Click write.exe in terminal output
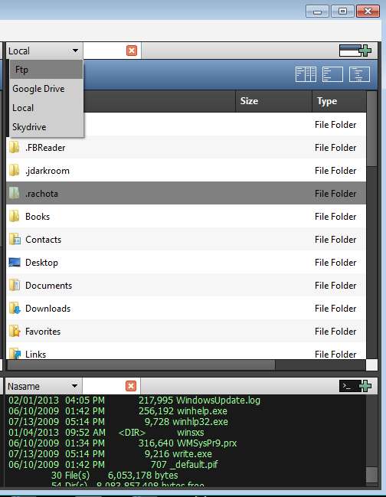This screenshot has height=497, width=386. point(192,454)
